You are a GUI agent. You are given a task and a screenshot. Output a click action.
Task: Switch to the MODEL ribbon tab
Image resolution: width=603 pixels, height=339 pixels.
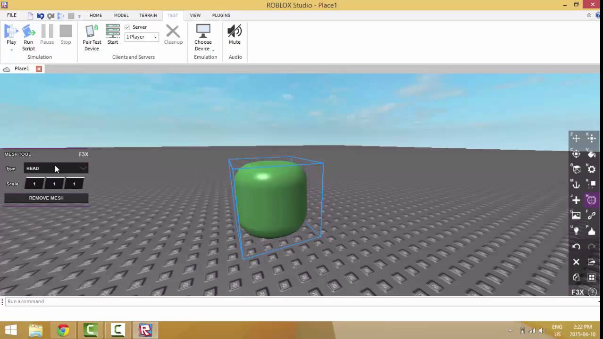point(121,15)
